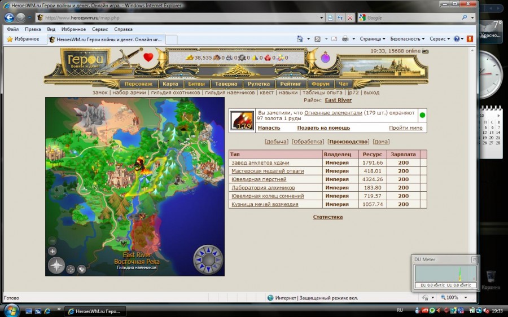
Task: Click the round navigation wheel on map
Action: 208,259
